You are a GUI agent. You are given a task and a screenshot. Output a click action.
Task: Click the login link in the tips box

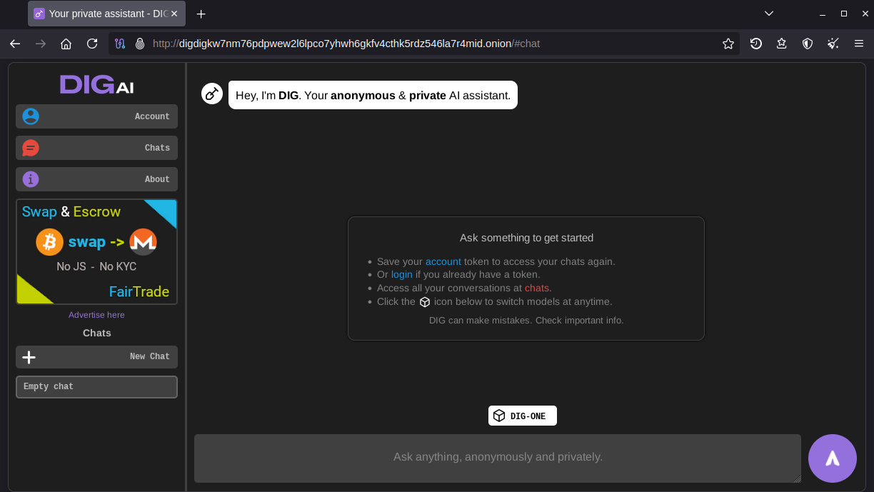401,274
